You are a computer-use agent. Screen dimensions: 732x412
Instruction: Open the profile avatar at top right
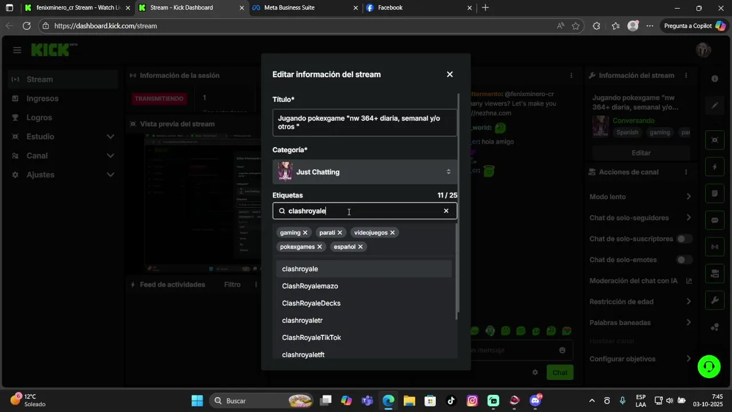pyautogui.click(x=703, y=50)
